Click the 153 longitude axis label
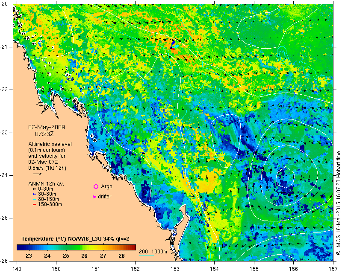The image size is (342, 273). tap(175, 269)
